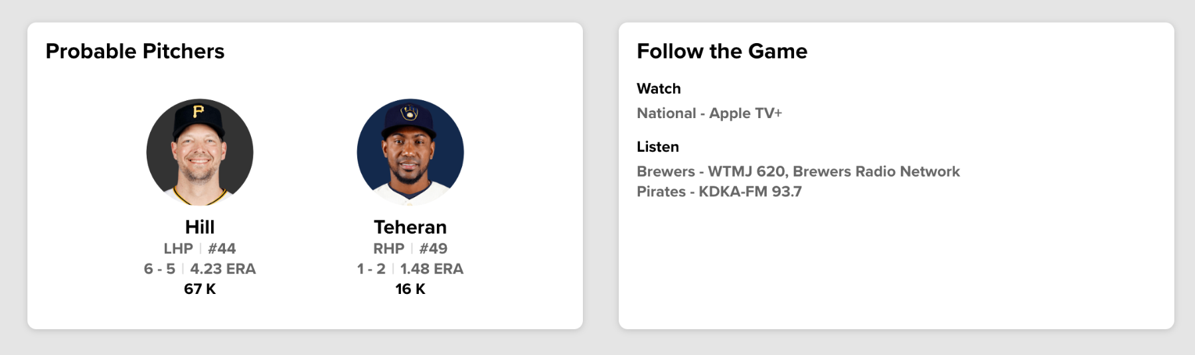This screenshot has height=355, width=1195.
Task: Open Teheran's player name link
Action: click(410, 227)
